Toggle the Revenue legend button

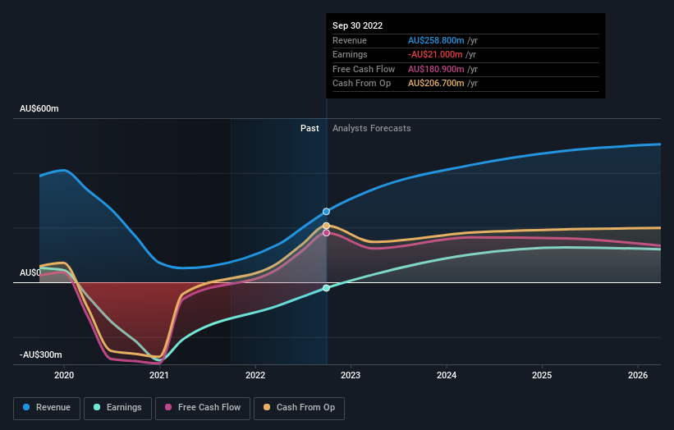[x=47, y=408]
